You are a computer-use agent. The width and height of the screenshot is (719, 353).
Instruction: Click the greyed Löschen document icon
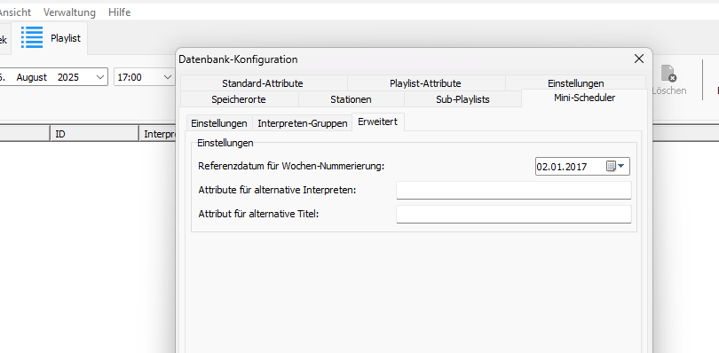668,74
